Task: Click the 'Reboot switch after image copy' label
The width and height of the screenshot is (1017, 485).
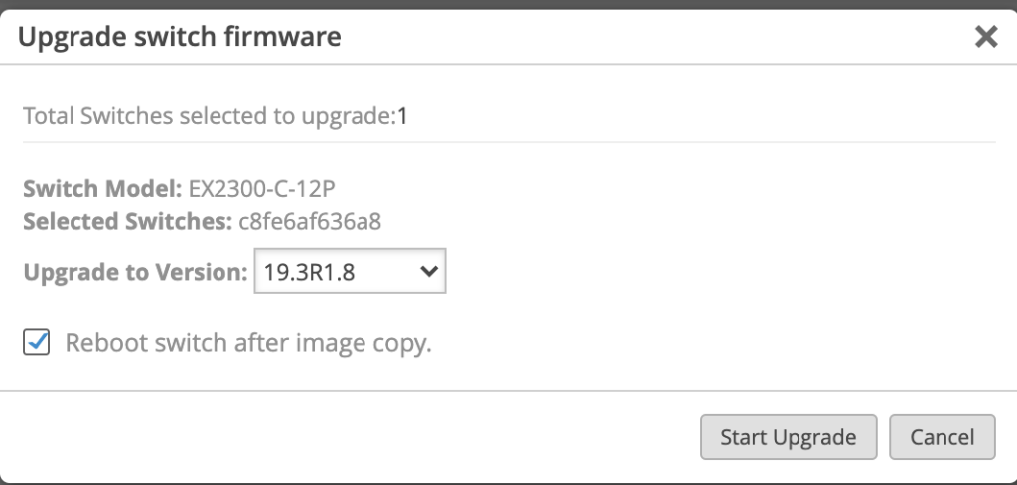Action: coord(248,343)
